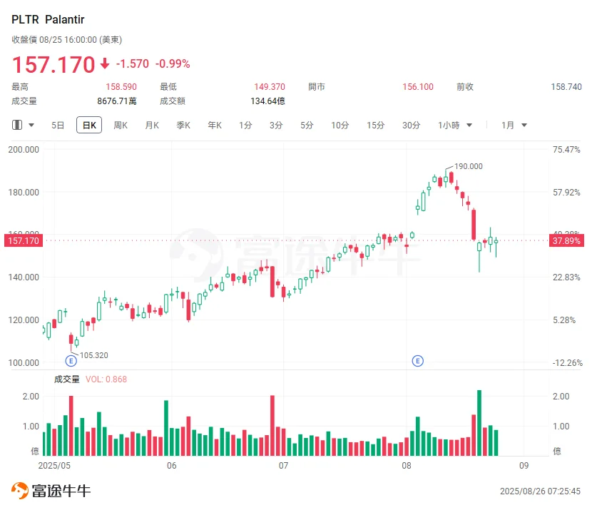The height and width of the screenshot is (510, 592).
Task: Click the red down-arrow price indicator
Action: [105, 63]
